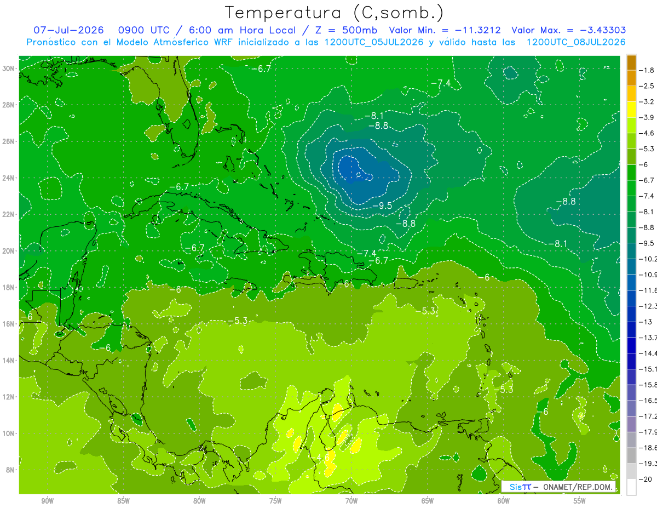Viewport: 657px width, 508px height.
Task: Click the '85W' longitude axis label
Action: tap(124, 501)
